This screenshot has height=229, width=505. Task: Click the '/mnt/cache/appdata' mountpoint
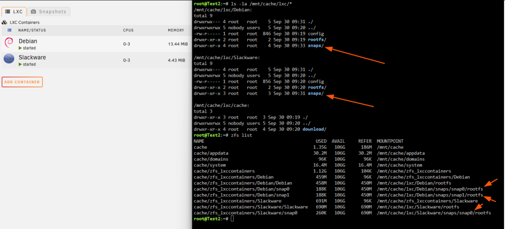tap(400, 153)
